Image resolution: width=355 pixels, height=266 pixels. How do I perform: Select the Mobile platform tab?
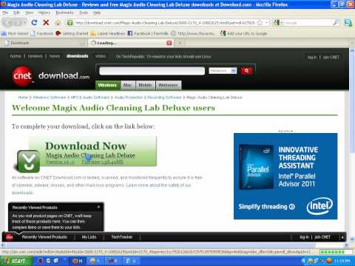click(145, 85)
